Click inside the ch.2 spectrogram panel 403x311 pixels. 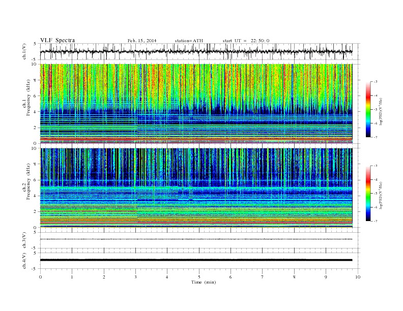point(196,188)
